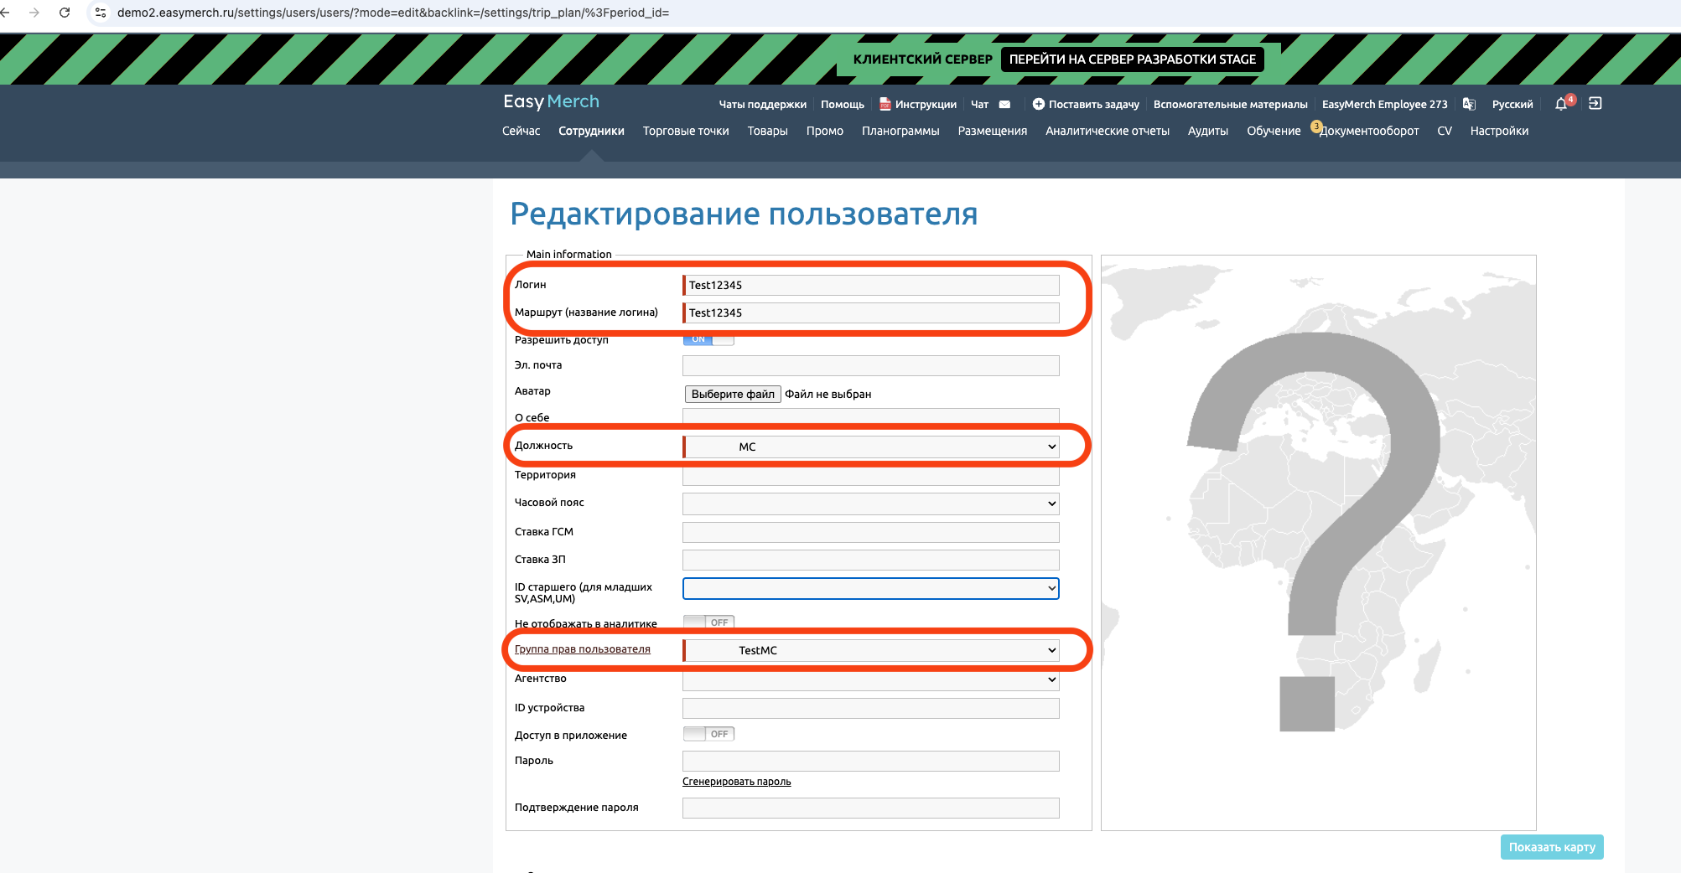Open the Должность dropdown
This screenshot has height=873, width=1681.
point(871,447)
